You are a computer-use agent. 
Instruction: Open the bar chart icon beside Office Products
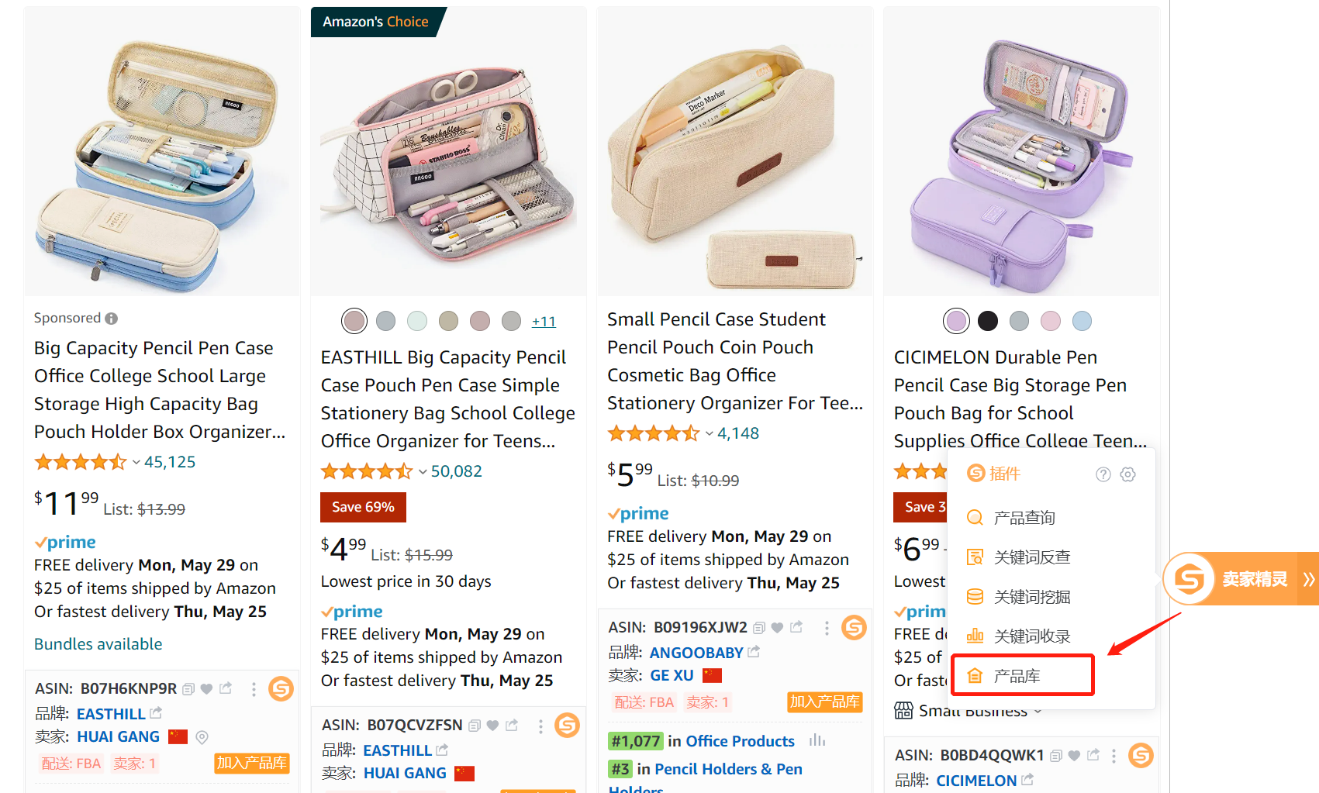click(817, 741)
